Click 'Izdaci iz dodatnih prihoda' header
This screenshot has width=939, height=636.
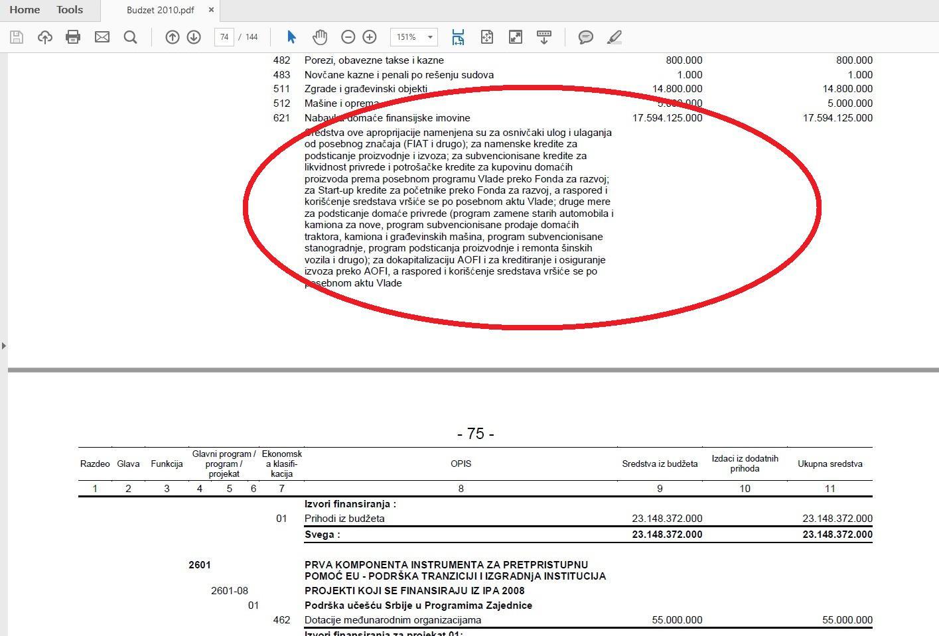(745, 464)
